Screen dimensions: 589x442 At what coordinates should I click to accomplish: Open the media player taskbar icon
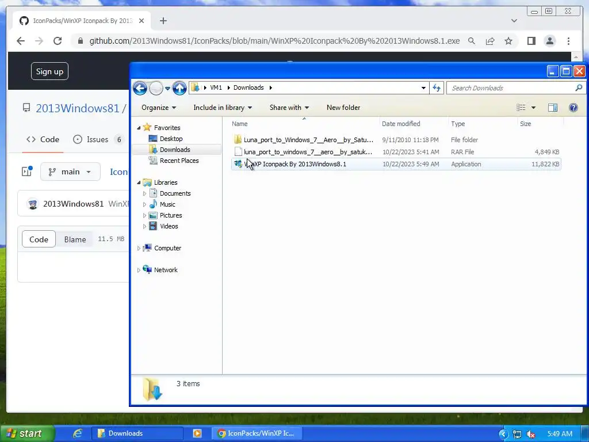pyautogui.click(x=197, y=433)
